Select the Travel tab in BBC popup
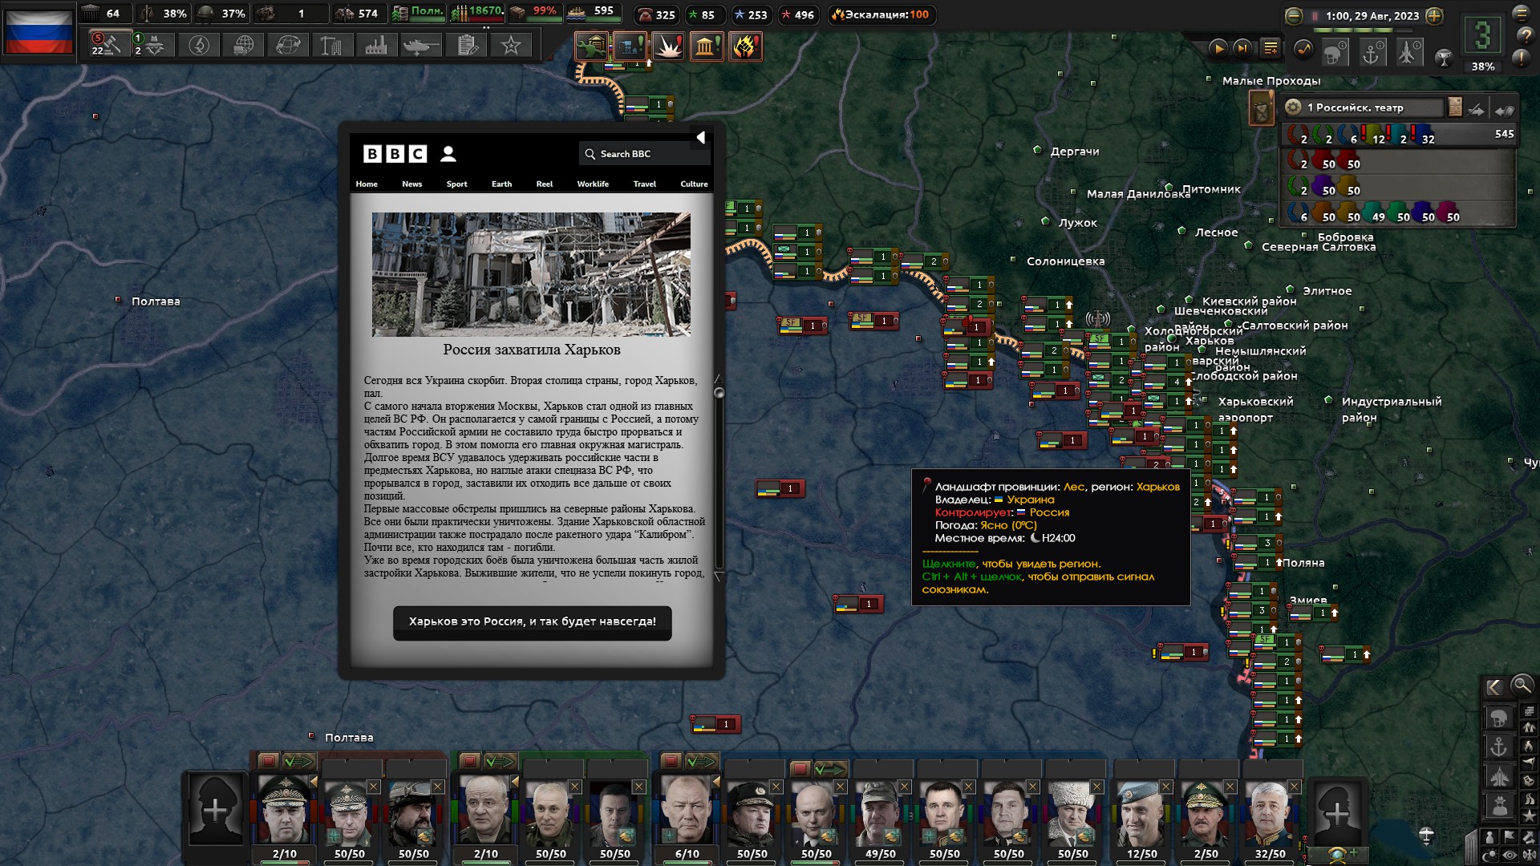Image resolution: width=1540 pixels, height=866 pixels. click(644, 184)
